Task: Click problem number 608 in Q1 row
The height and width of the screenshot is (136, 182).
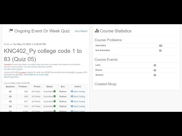Action: (26, 91)
